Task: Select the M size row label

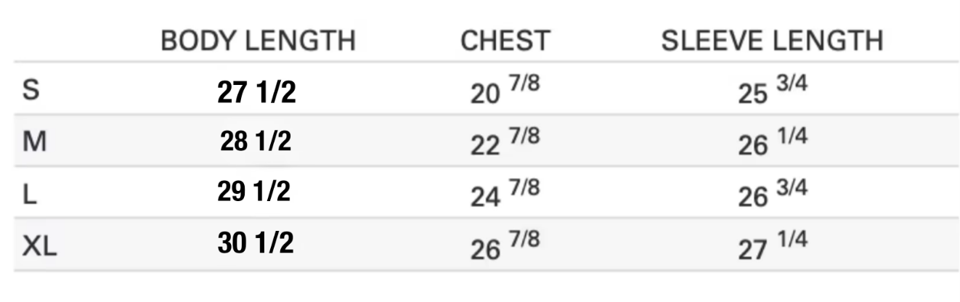Action: point(34,142)
